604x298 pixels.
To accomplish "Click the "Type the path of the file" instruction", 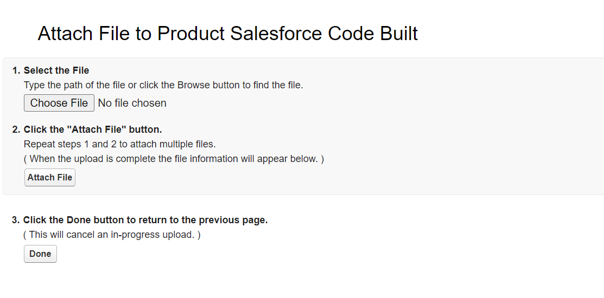I will pyautogui.click(x=163, y=85).
